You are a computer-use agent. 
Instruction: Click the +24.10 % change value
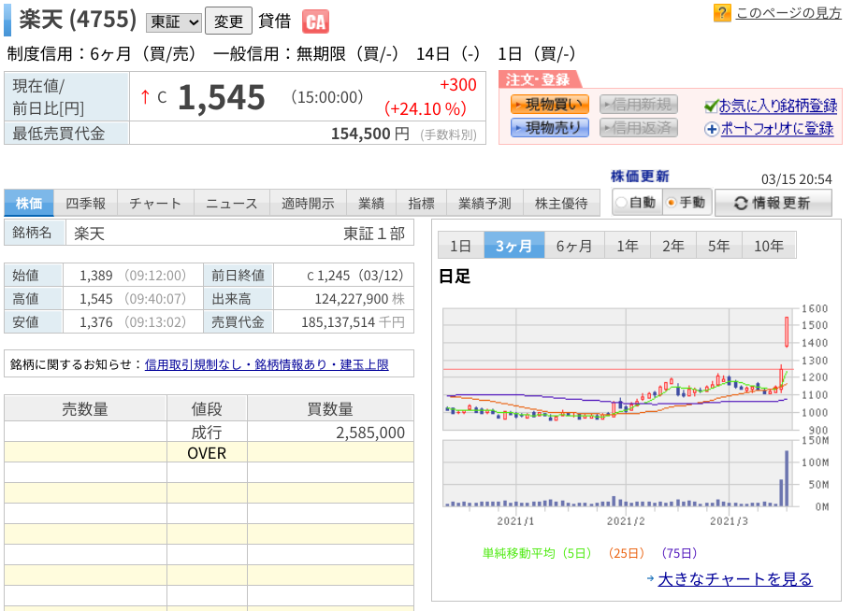[x=426, y=108]
